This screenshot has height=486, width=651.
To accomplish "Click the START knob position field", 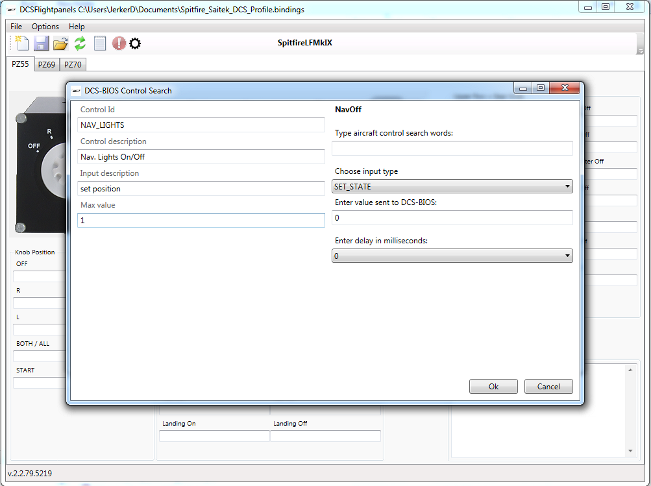I will tap(40, 383).
